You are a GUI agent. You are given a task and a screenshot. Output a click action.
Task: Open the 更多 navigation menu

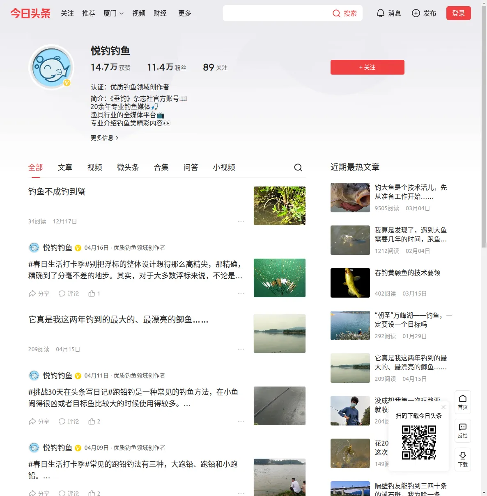185,13
